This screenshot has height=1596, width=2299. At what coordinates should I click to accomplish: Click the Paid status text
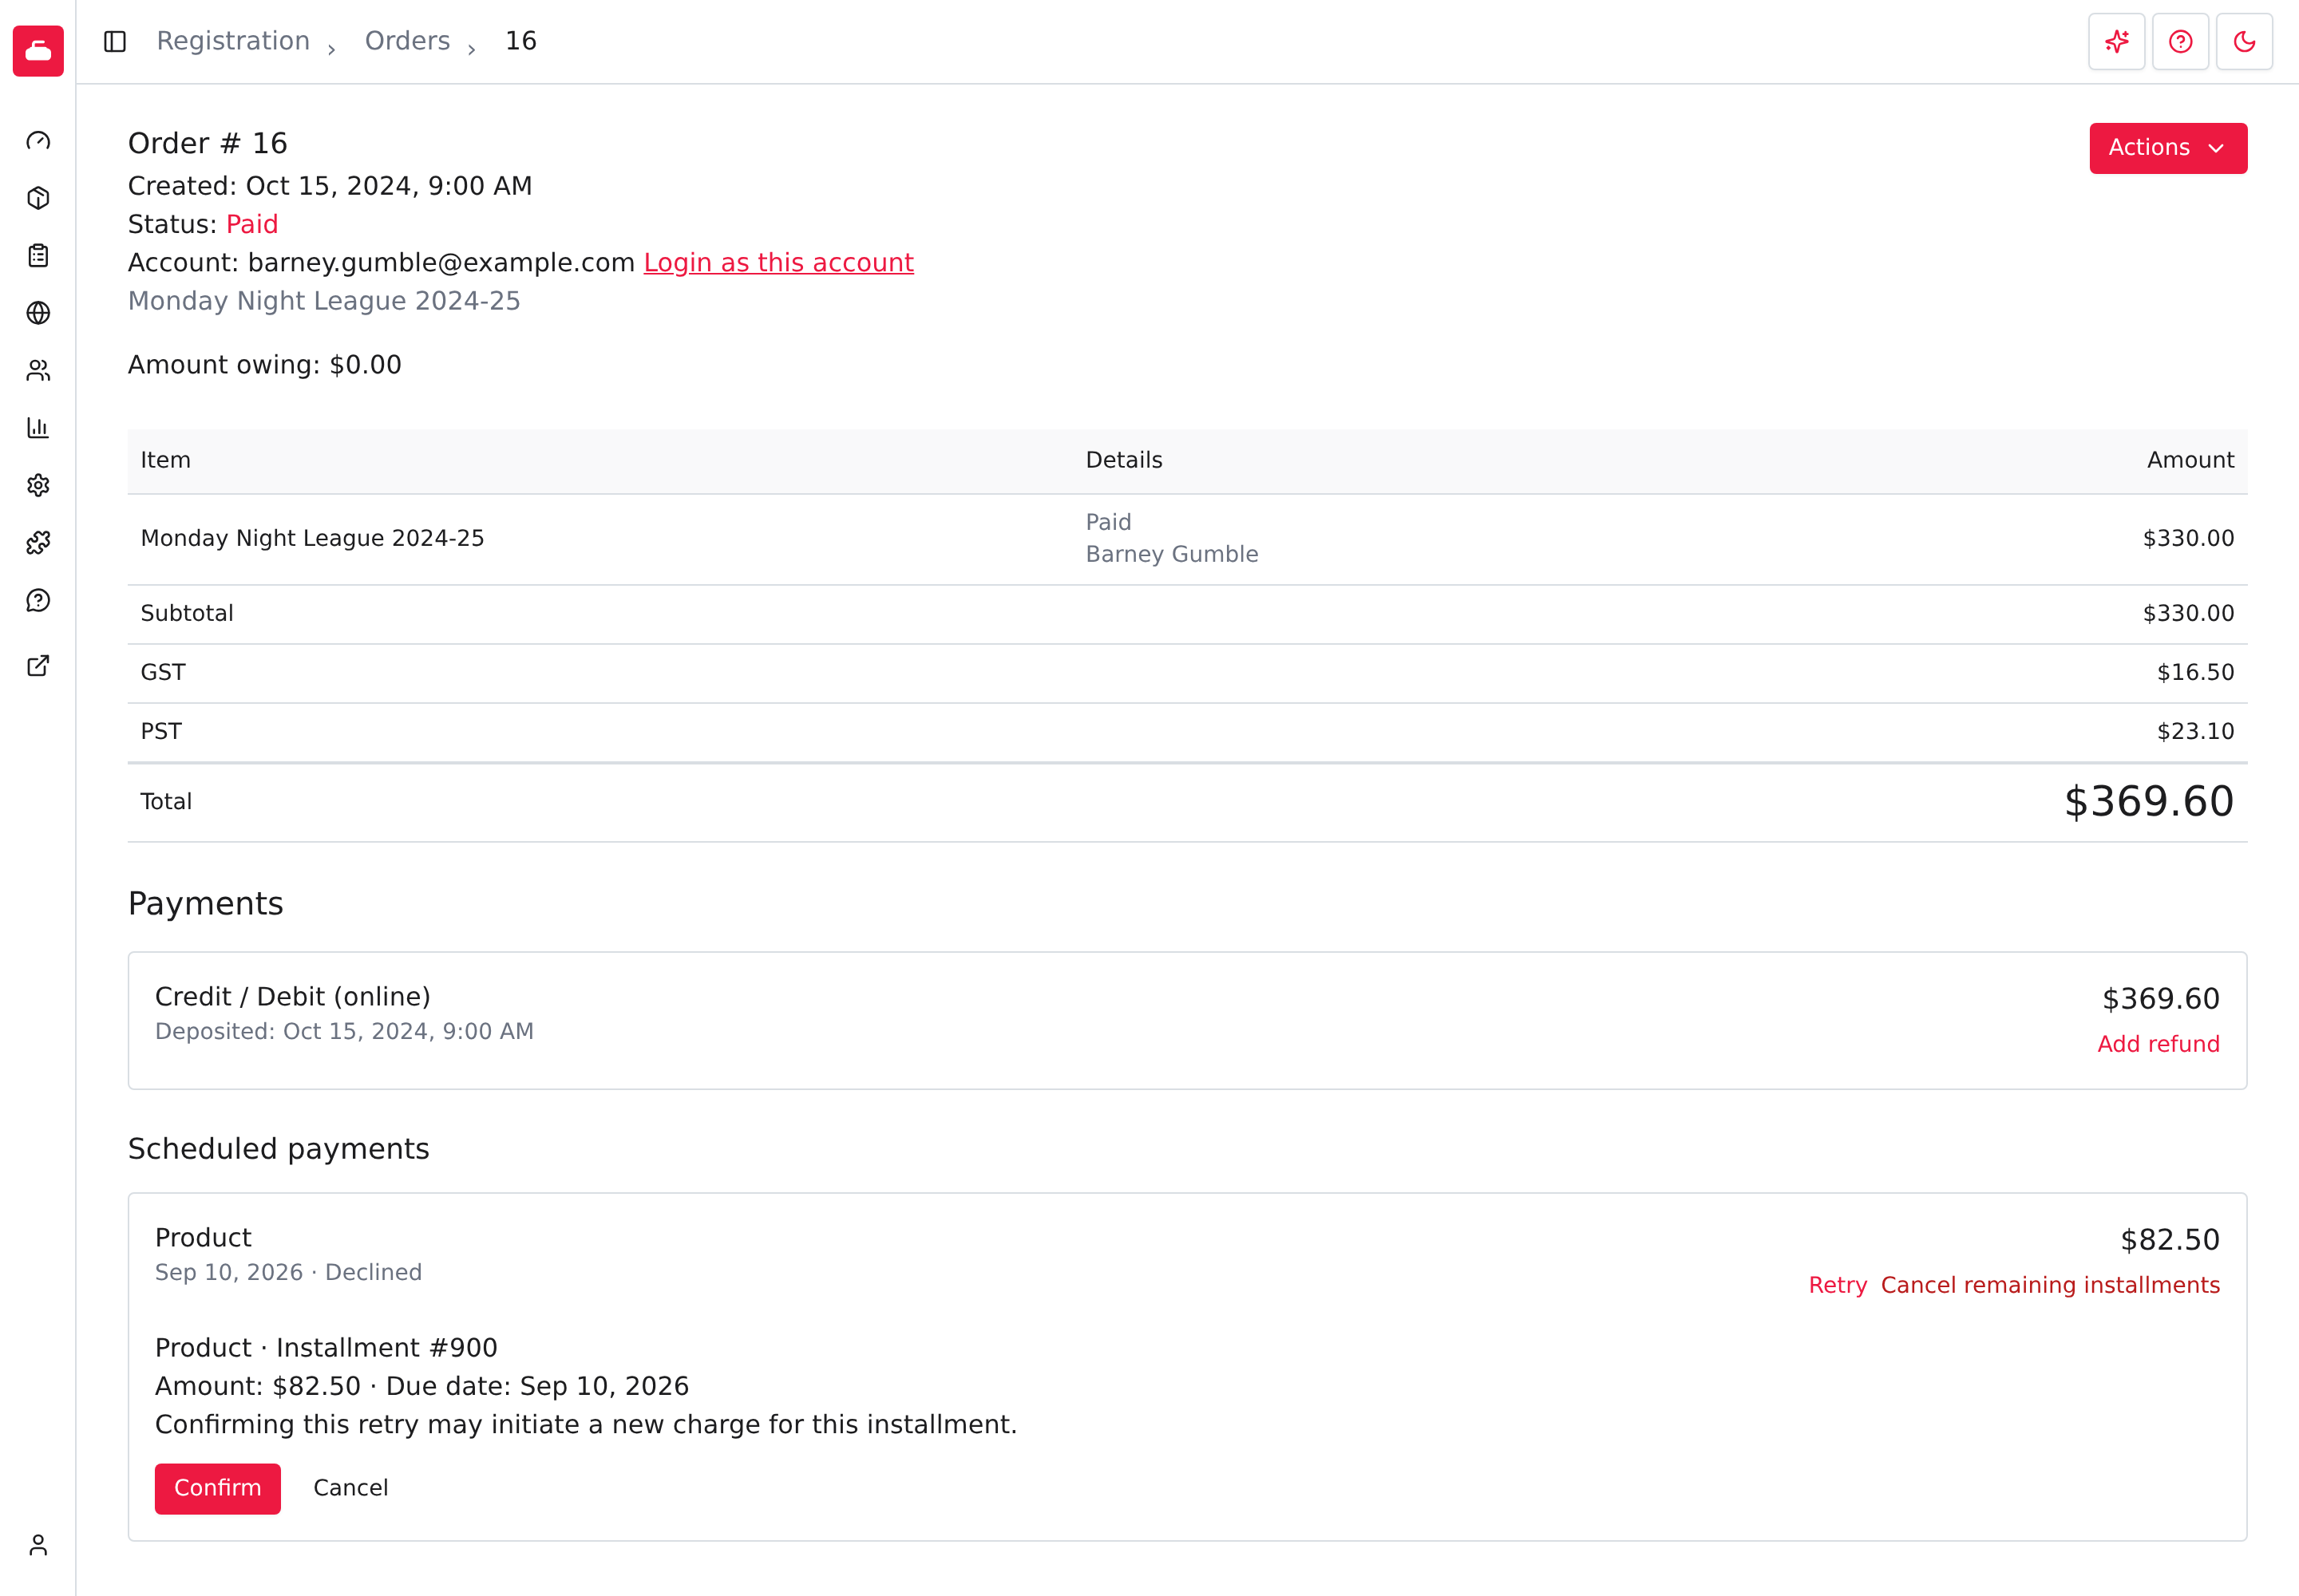[252, 224]
